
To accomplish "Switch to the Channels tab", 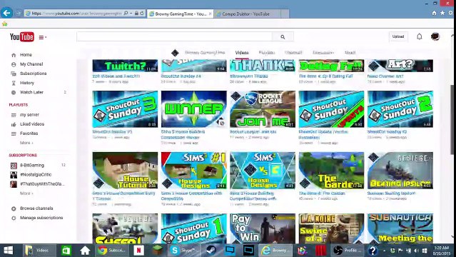I will (293, 53).
